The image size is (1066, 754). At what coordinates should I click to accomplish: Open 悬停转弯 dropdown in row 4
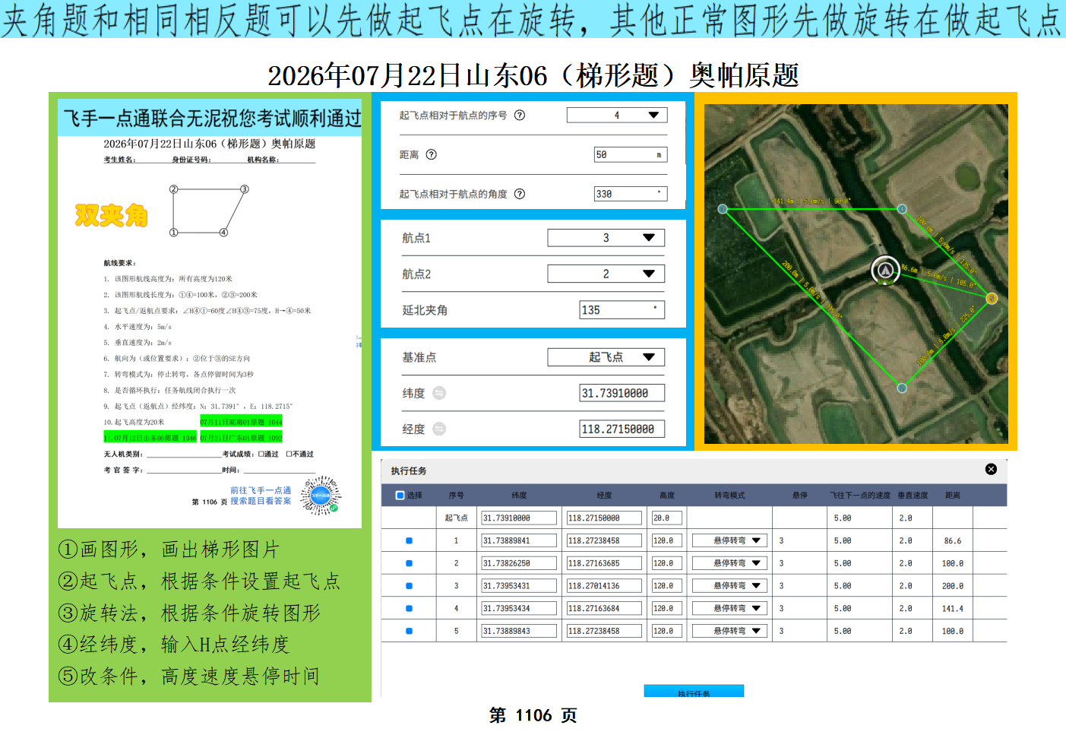729,608
